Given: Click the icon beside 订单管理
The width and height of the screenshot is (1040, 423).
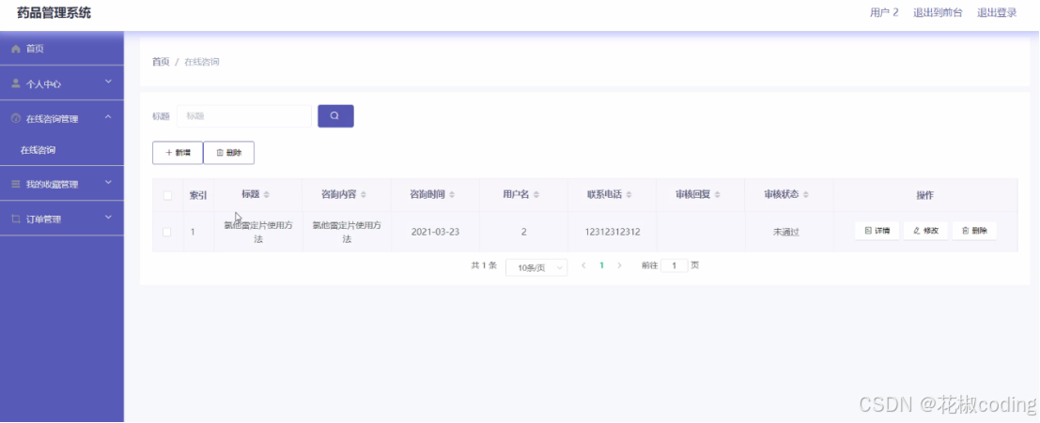Looking at the screenshot, I should 17,219.
